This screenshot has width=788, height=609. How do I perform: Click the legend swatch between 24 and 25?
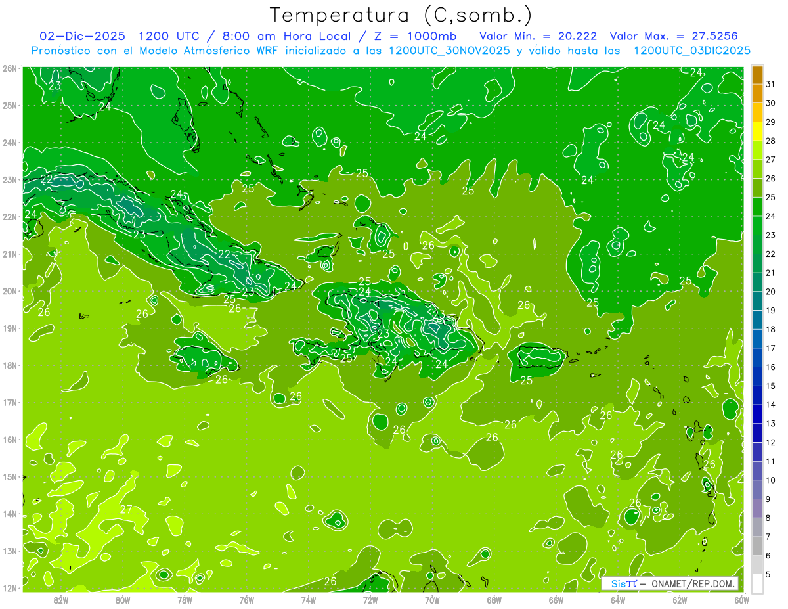757,206
